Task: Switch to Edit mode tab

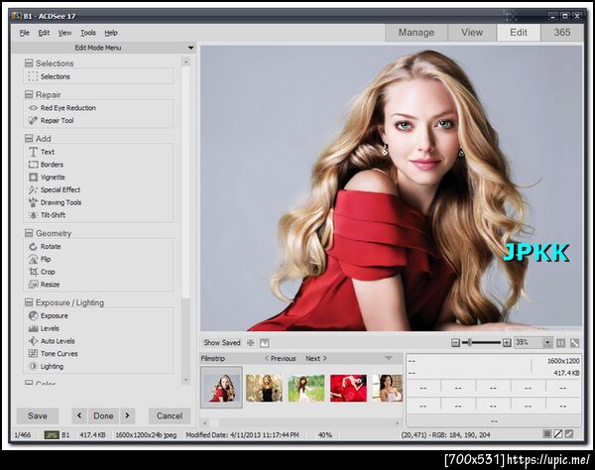Action: (x=519, y=33)
